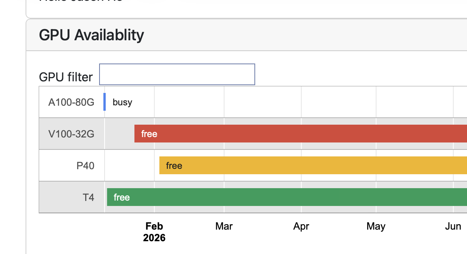Choose the T4 row label
Viewport: 467px width, 254px height.
click(88, 197)
